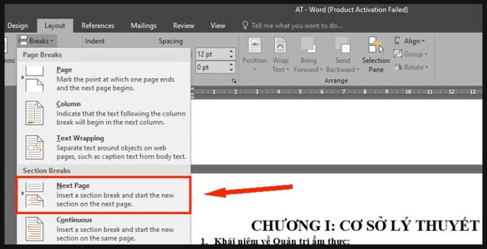
Task: Open Paragraph settings dialog launcher
Action: tap(234, 81)
